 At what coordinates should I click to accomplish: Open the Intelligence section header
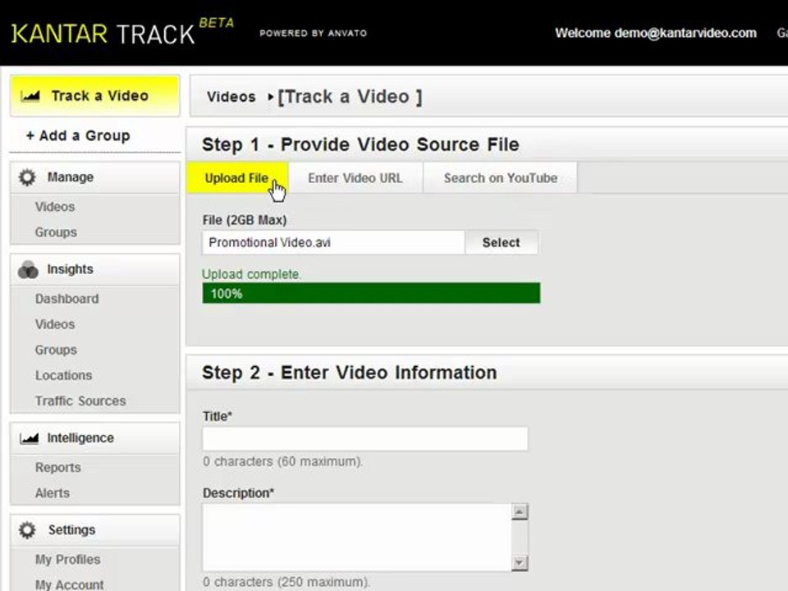[95, 438]
